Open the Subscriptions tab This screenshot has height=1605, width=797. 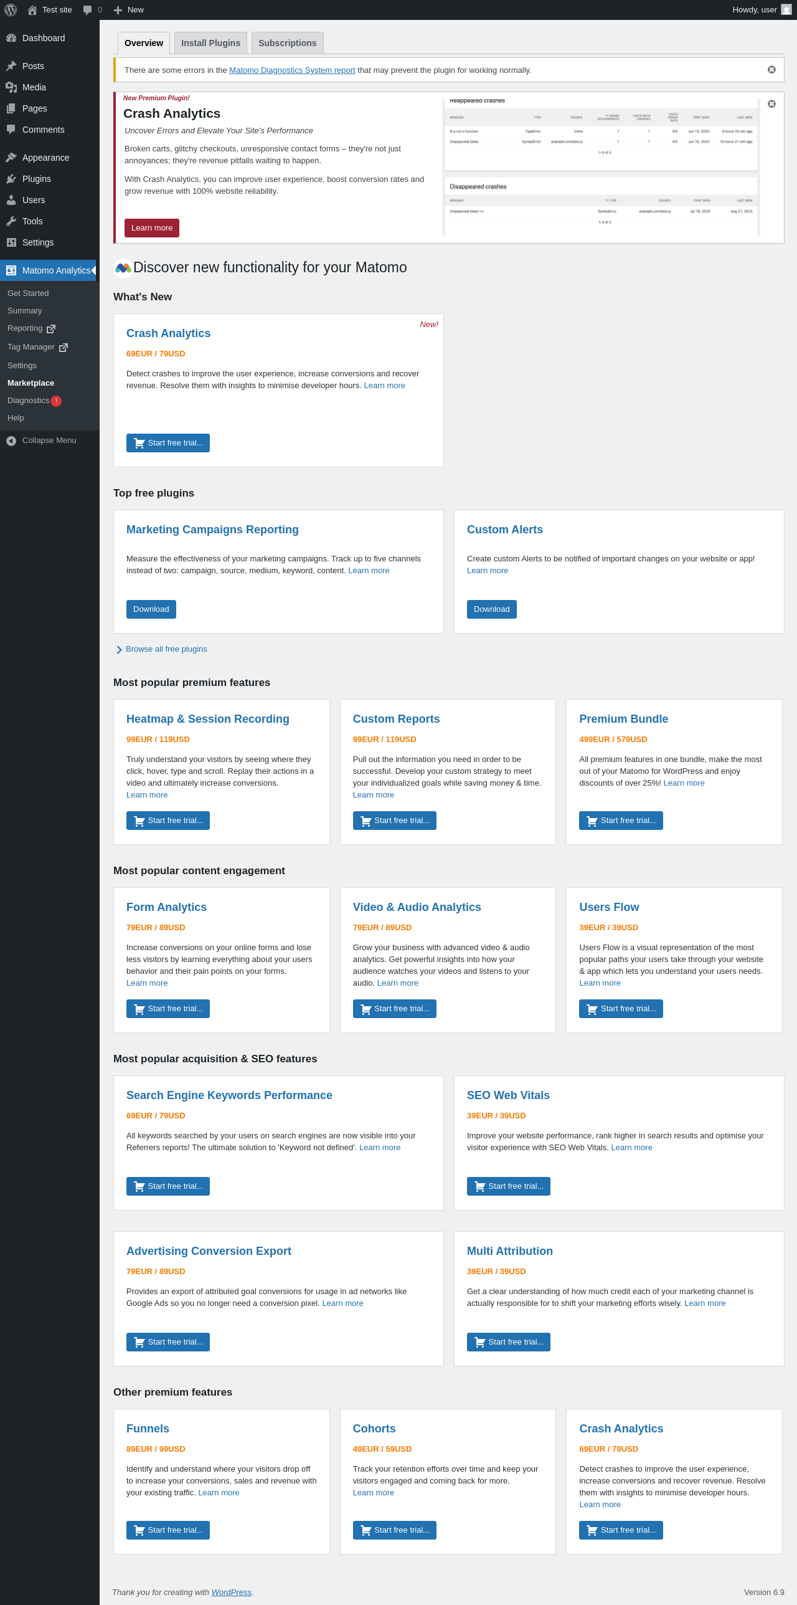(x=287, y=43)
